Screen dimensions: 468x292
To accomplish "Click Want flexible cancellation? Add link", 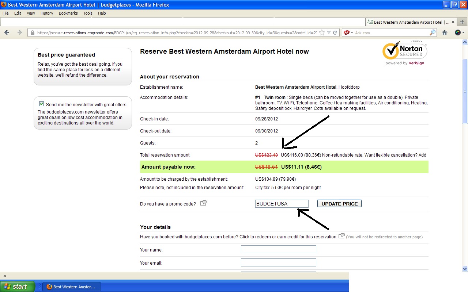I will tap(395, 155).
